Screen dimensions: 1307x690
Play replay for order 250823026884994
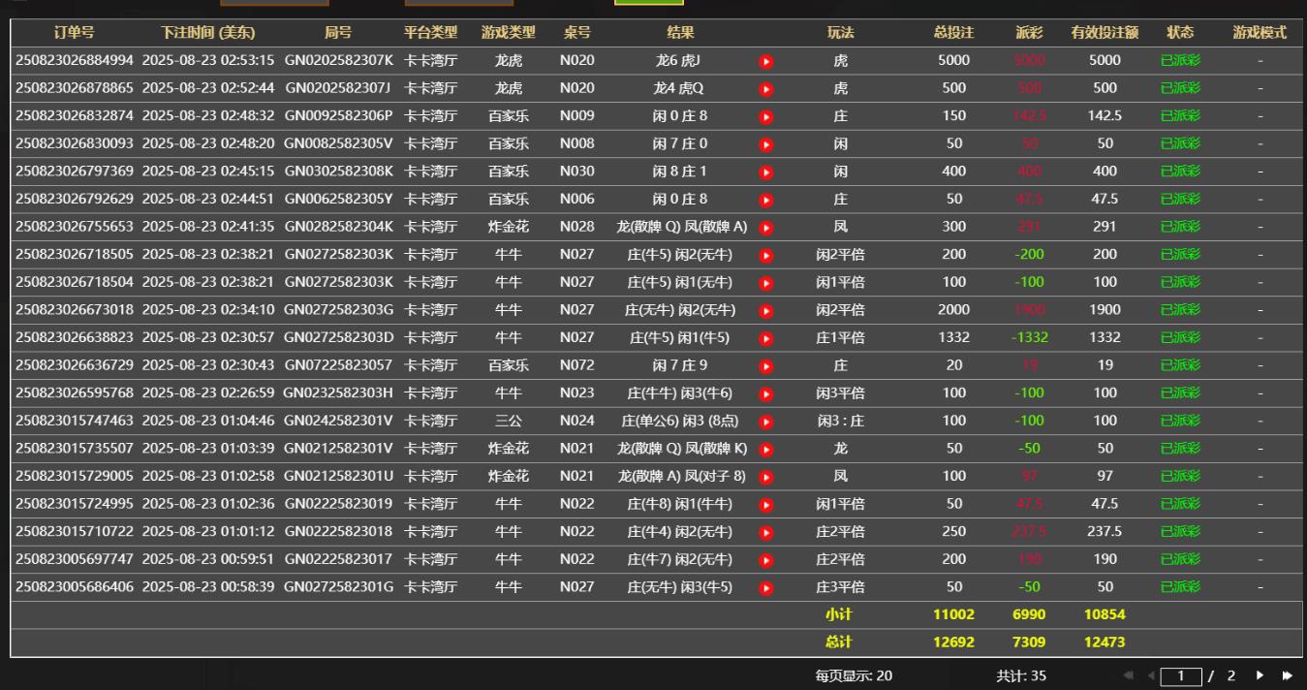(x=766, y=61)
